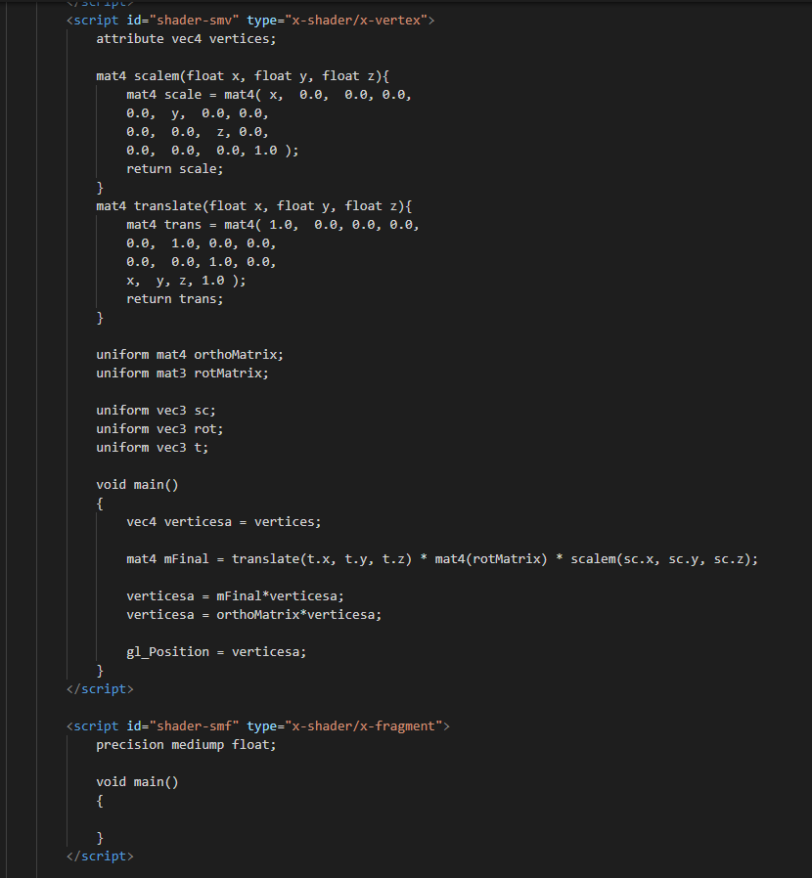Viewport: 812px width, 878px height.
Task: Click uniform mat4 orthoMatrix declaration
Action: click(190, 355)
